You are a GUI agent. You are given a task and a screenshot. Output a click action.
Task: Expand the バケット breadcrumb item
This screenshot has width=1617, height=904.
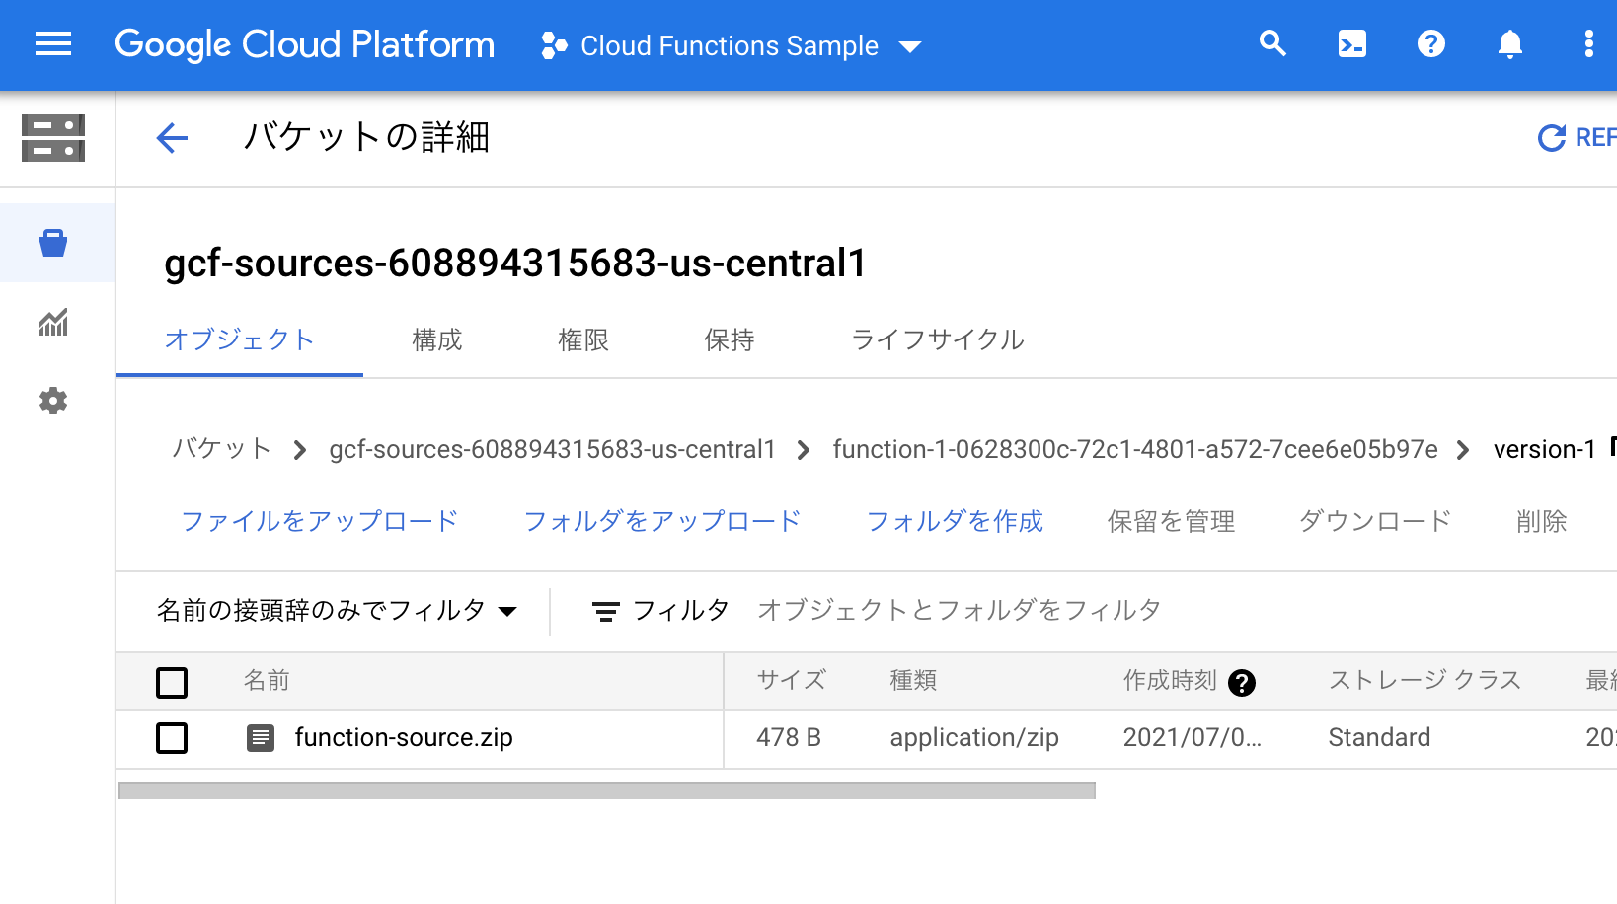tap(219, 449)
